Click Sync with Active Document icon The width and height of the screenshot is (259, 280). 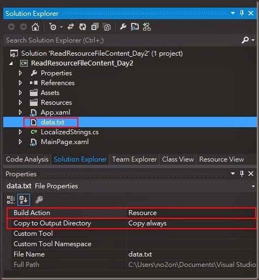pos(70,27)
